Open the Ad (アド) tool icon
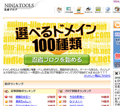 (59, 10)
